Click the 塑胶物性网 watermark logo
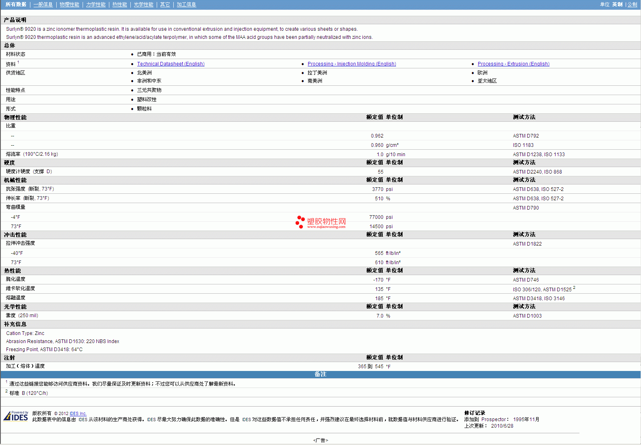Screen dimensions: 641x445 [x=321, y=222]
